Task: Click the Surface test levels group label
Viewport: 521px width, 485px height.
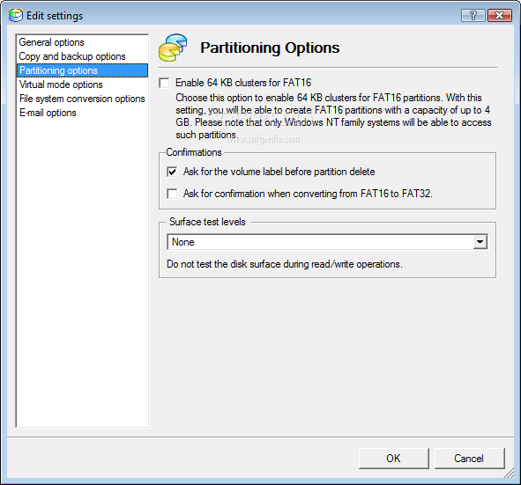Action: [207, 222]
